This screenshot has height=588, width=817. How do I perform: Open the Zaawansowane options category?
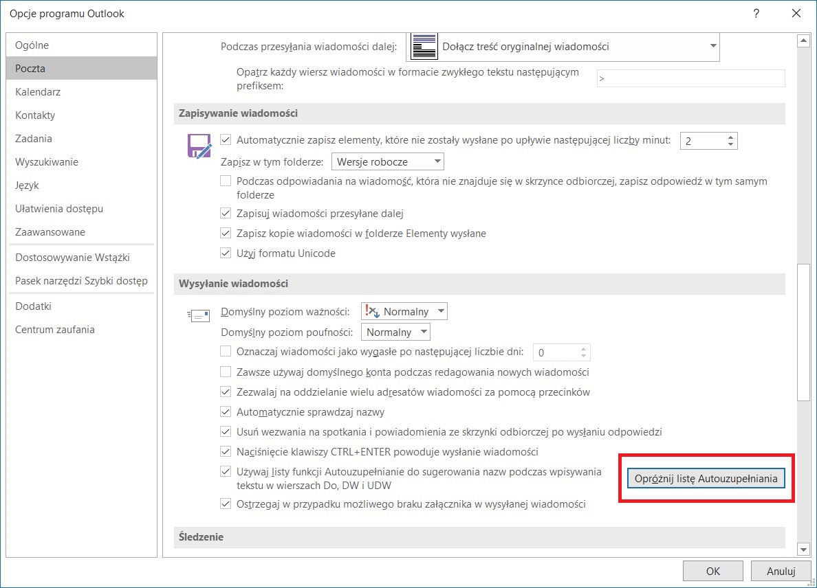50,232
